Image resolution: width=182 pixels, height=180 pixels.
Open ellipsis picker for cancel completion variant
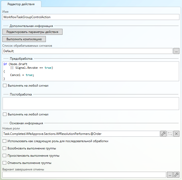click(x=170, y=175)
